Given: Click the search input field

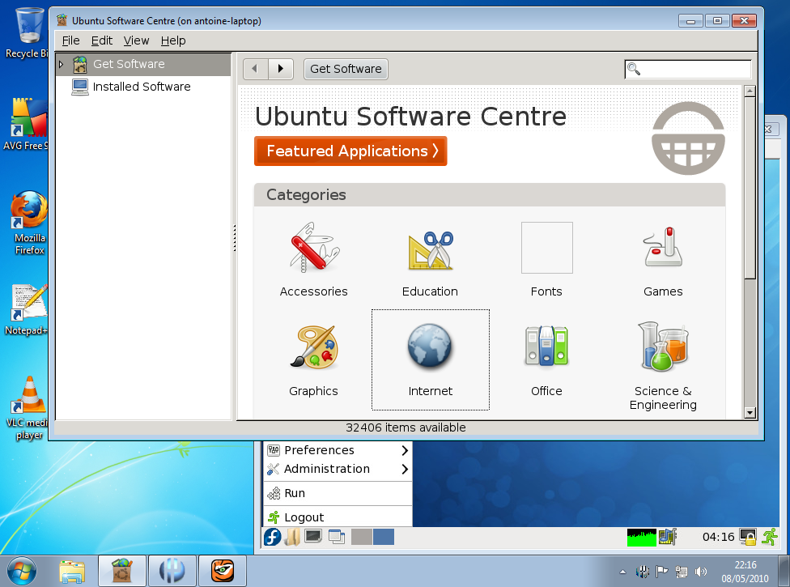Looking at the screenshot, I should click(x=688, y=69).
